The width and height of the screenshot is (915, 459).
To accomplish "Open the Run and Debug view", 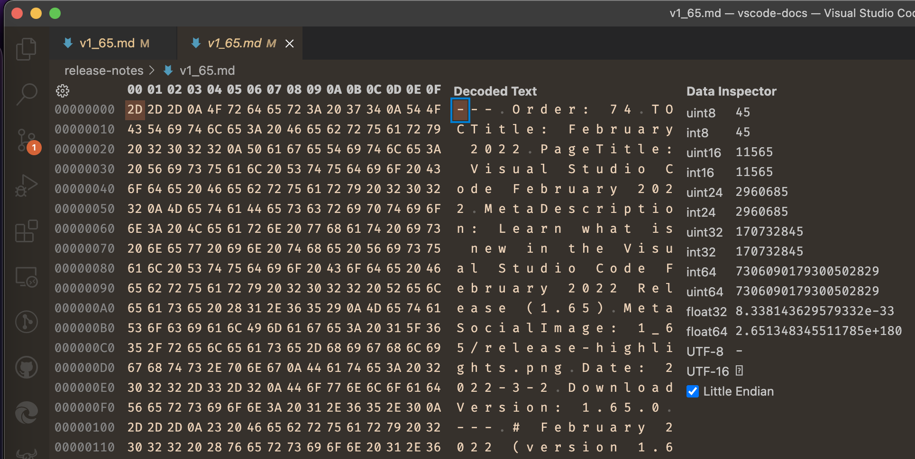I will coord(27,185).
